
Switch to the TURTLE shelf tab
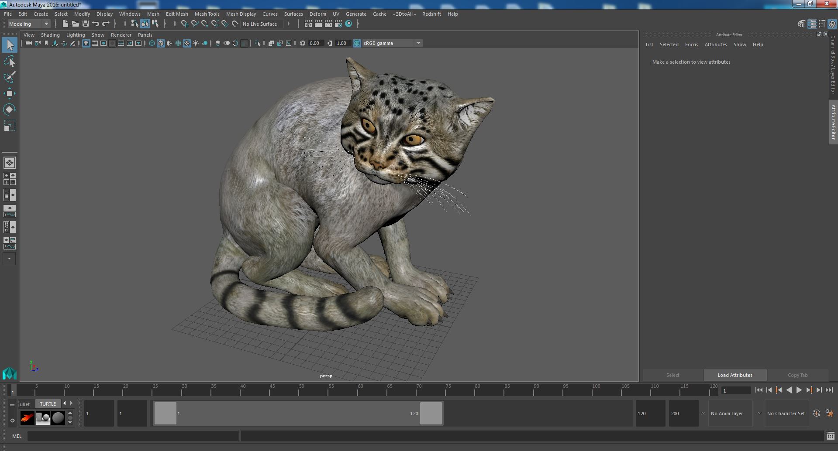point(48,404)
